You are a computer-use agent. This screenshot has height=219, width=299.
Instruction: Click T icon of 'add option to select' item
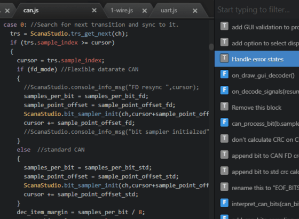point(224,42)
